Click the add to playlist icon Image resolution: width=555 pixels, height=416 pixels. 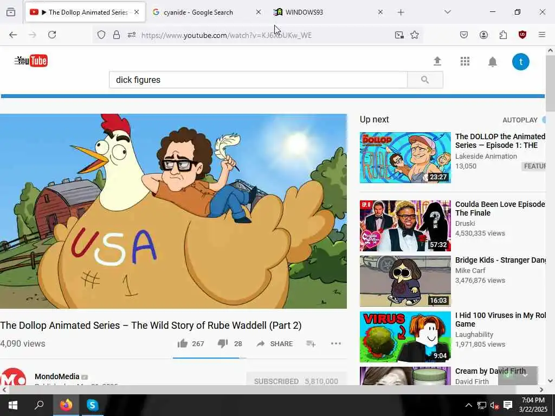pyautogui.click(x=311, y=343)
